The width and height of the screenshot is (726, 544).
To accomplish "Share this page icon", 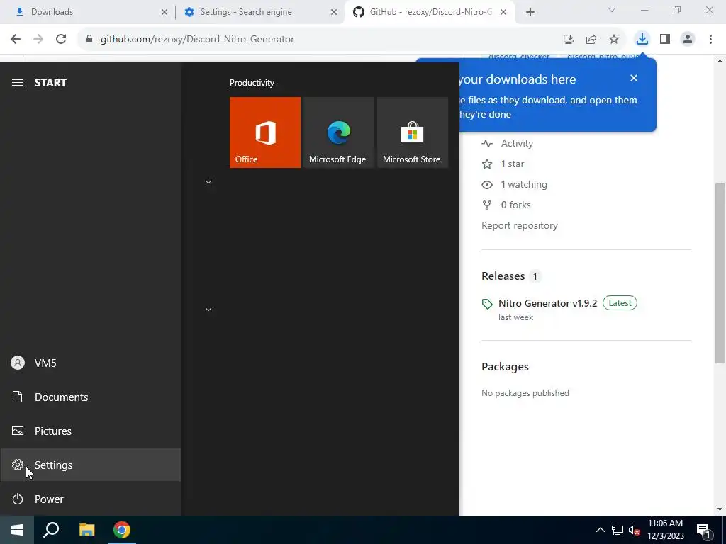I will pyautogui.click(x=591, y=40).
